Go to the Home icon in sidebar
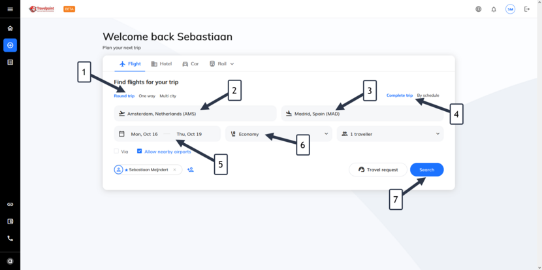The height and width of the screenshot is (270, 542). coord(10,28)
